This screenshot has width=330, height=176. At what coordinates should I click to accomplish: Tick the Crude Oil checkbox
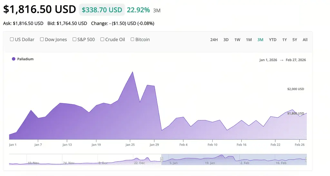point(102,40)
